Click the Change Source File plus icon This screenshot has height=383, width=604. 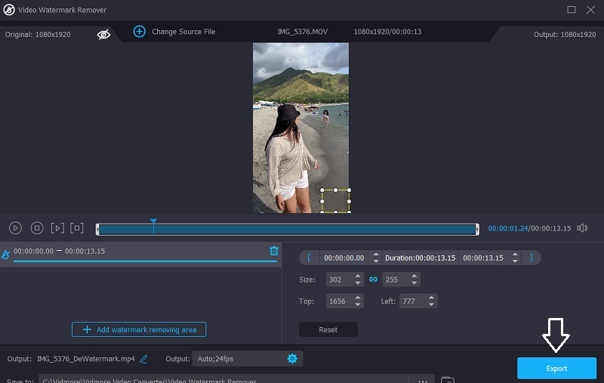click(140, 31)
